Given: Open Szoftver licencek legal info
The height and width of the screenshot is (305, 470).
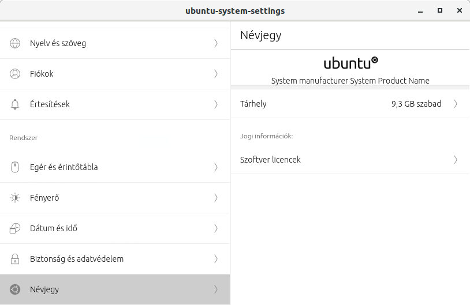Looking at the screenshot, I should [x=350, y=160].
